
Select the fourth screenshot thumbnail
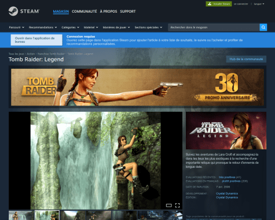(99, 215)
